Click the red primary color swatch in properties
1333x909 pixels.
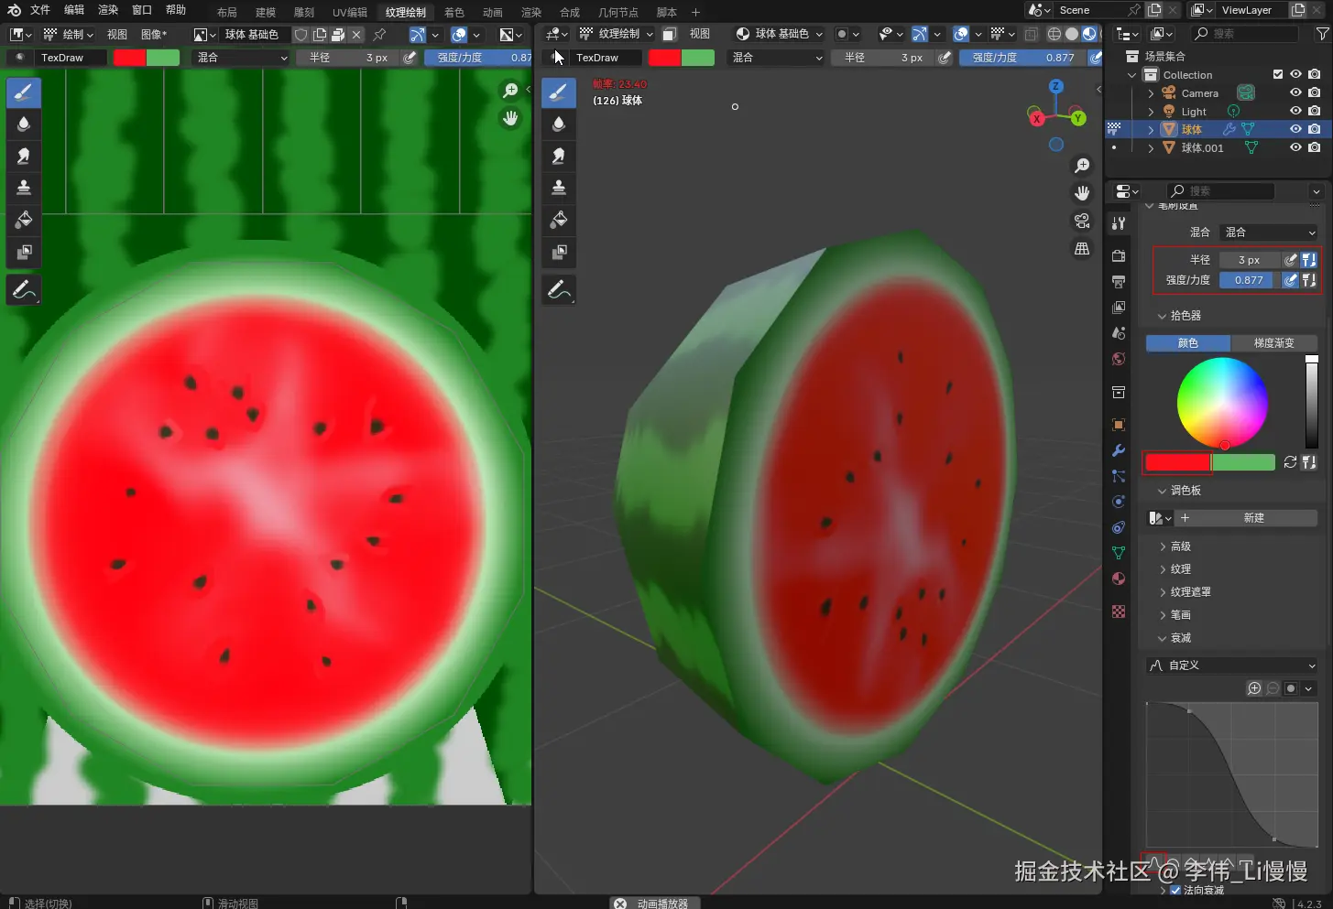(1178, 462)
